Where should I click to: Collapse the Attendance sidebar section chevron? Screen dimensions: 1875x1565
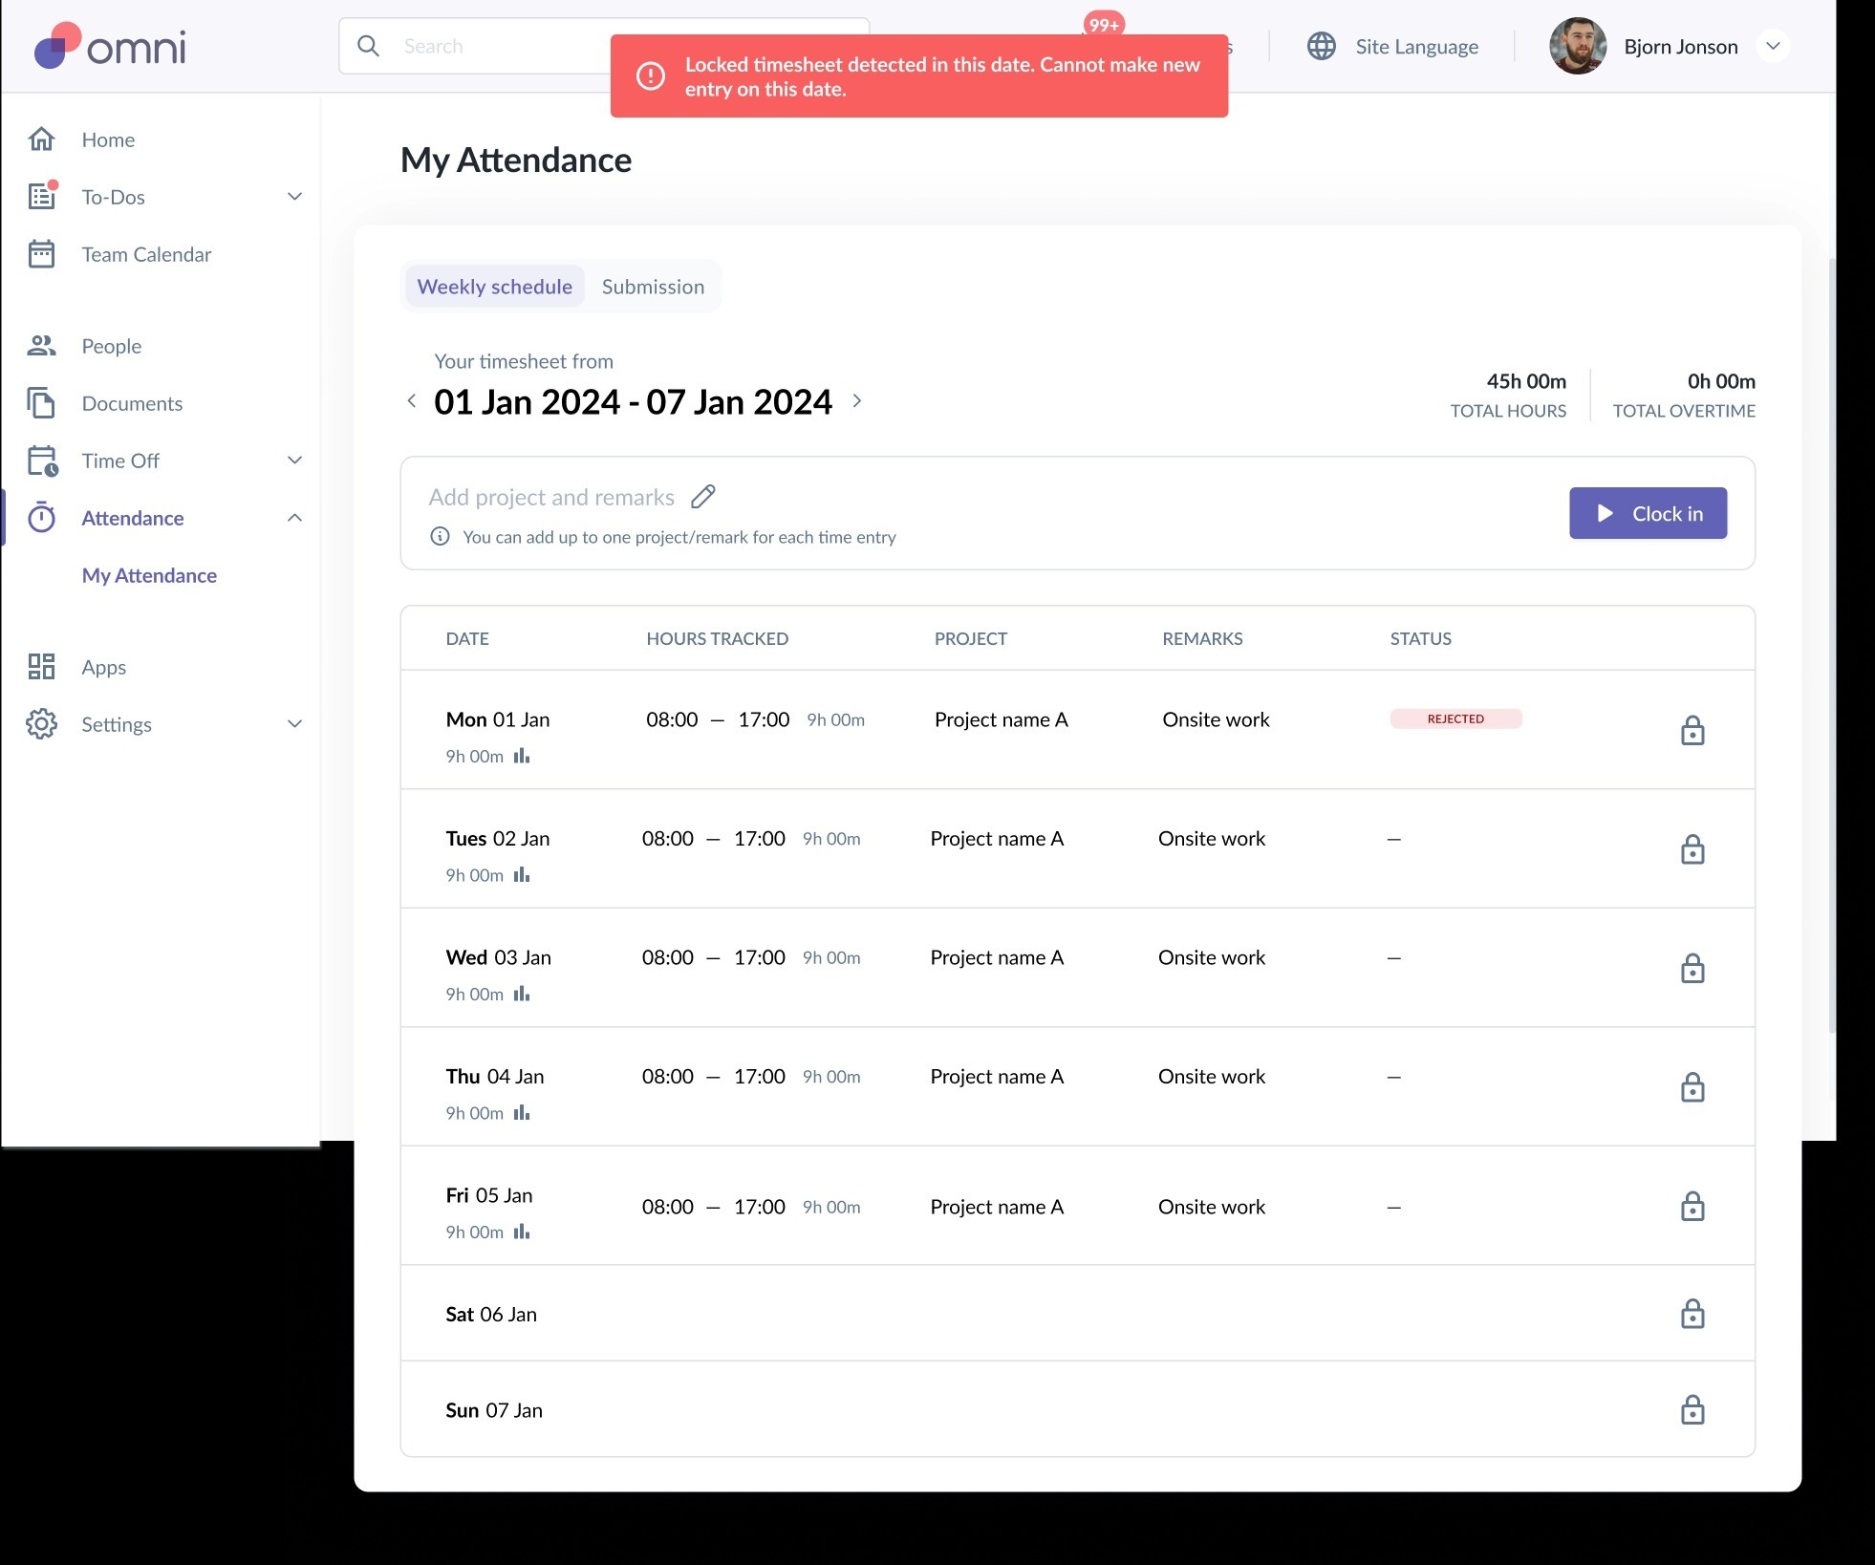[x=295, y=518]
